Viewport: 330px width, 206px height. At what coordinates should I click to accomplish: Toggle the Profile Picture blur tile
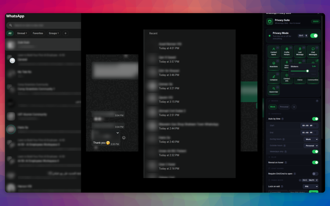287,51
